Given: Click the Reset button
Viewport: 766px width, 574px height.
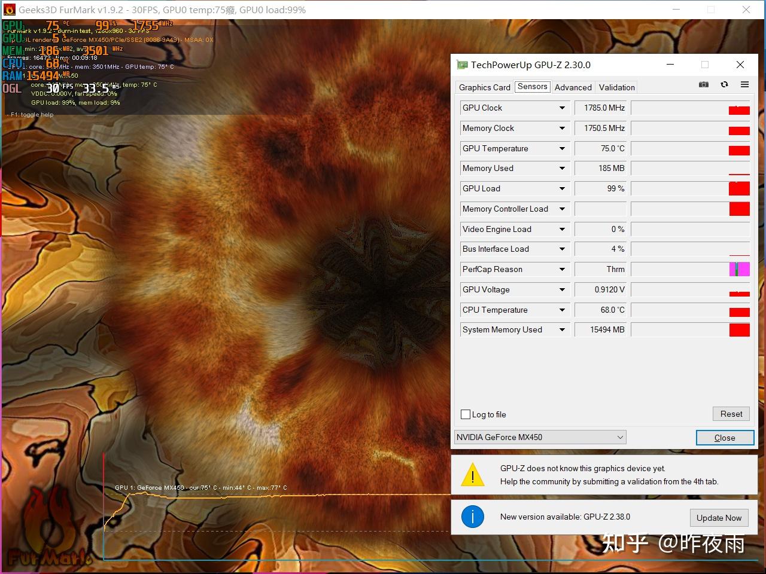Looking at the screenshot, I should click(x=731, y=414).
